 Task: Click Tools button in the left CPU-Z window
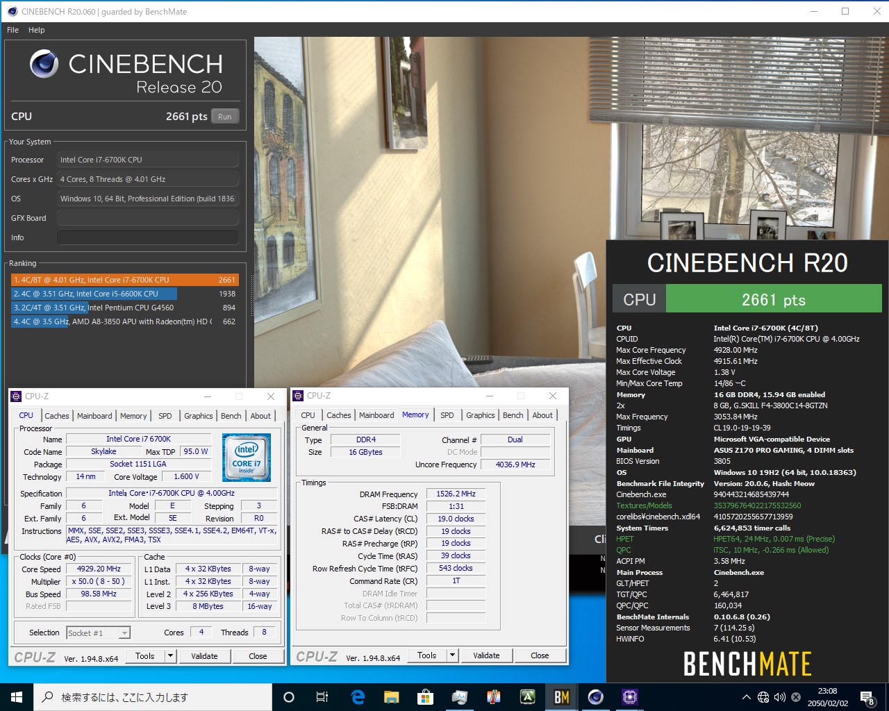(145, 655)
